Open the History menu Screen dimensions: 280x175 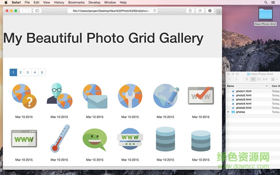59,2
